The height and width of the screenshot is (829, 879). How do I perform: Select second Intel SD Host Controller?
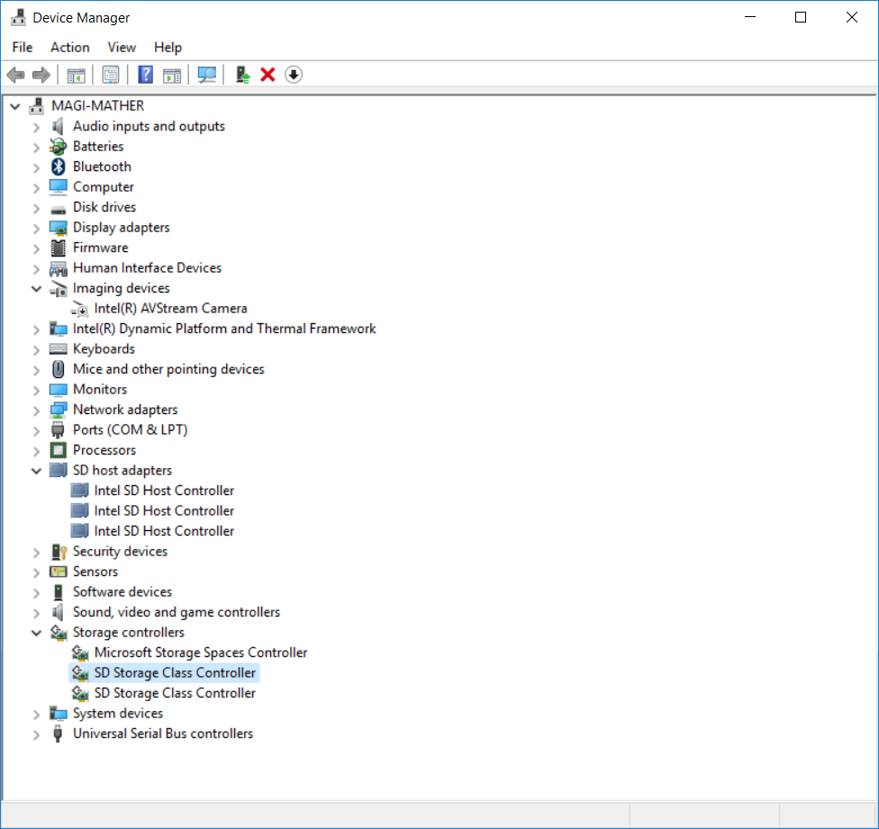[164, 511]
